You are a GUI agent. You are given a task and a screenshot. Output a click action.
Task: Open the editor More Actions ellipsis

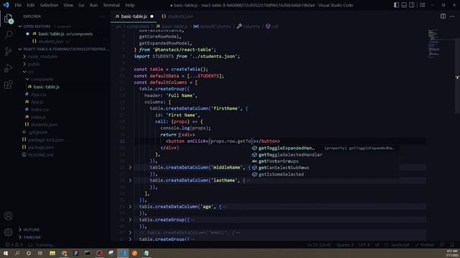452,16
